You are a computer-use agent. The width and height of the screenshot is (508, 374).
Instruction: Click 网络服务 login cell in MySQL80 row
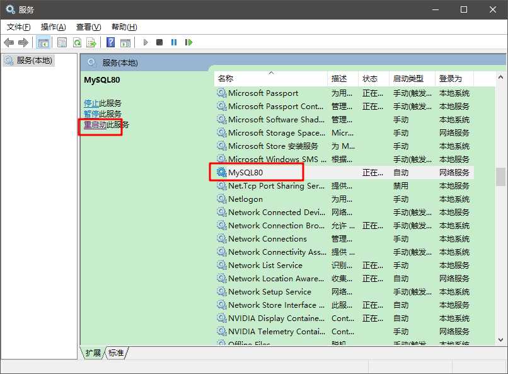454,172
